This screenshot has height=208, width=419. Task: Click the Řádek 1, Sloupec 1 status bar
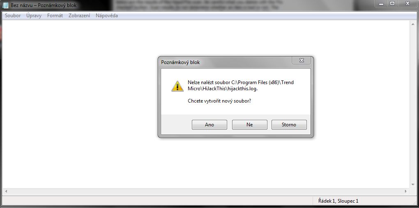tap(338, 201)
